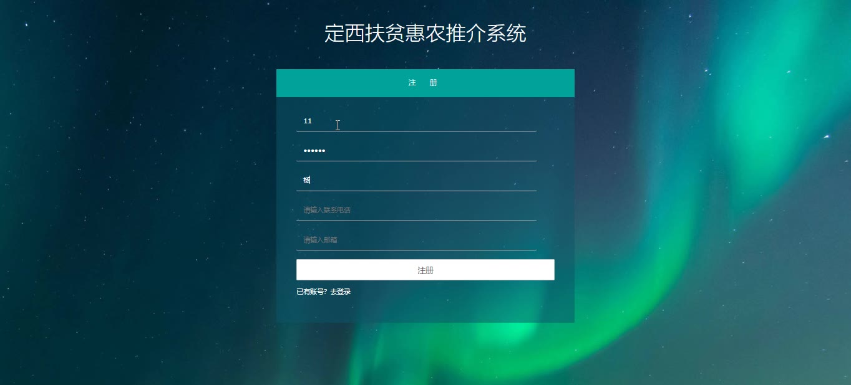Go to login via 去登录
This screenshot has width=851, height=385.
(341, 292)
